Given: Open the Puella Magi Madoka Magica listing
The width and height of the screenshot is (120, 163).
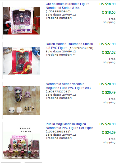Looking at the screenshot, I should pyautogui.click(x=70, y=126).
